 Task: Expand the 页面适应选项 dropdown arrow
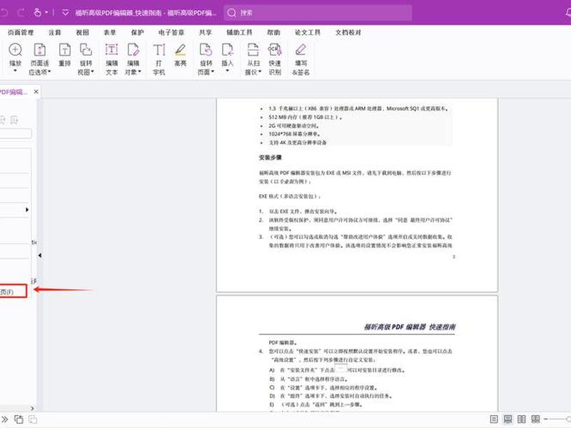click(49, 72)
